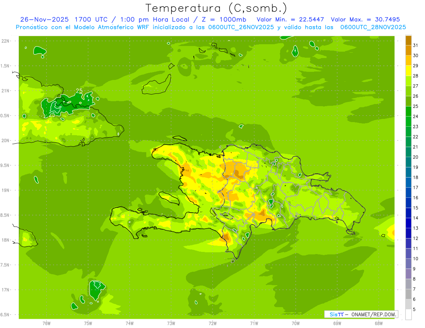Image resolution: width=425 pixels, height=328 pixels.
Task: Click the '74W' longitude axis label
Action: pyautogui.click(x=130, y=323)
